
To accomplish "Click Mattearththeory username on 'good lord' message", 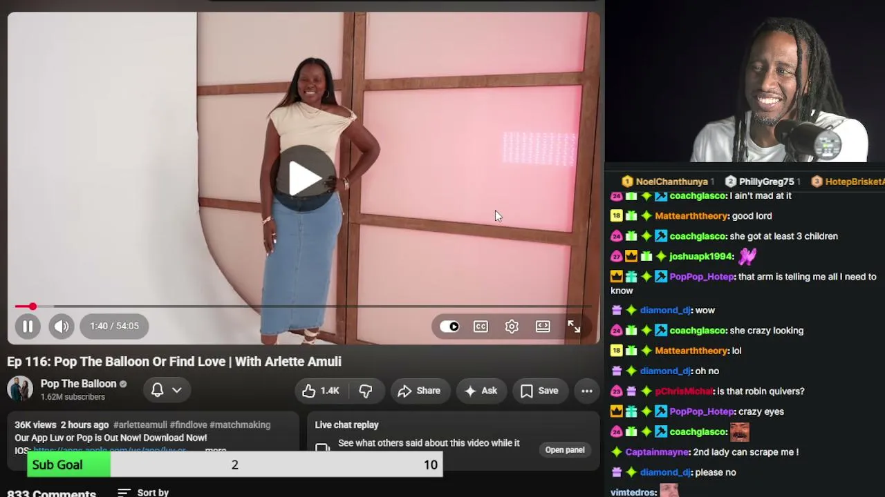I will (x=691, y=216).
